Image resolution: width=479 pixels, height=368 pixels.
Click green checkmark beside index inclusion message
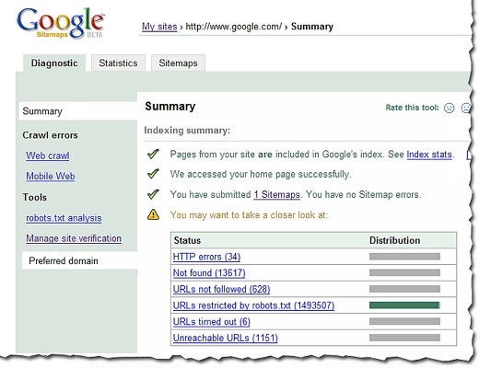(x=153, y=154)
